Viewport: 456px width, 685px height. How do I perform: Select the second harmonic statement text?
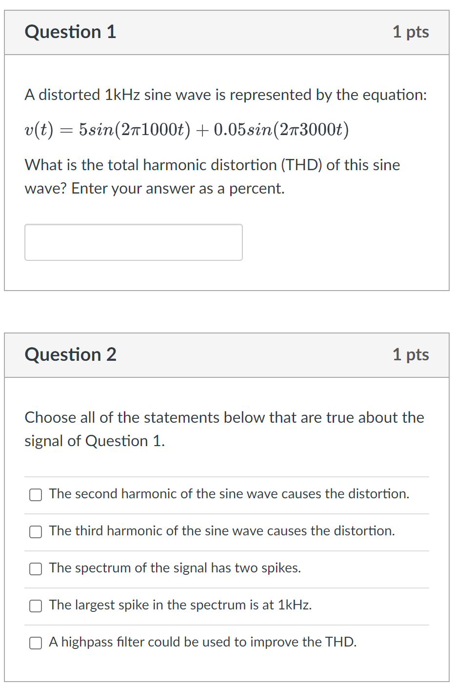point(229,494)
